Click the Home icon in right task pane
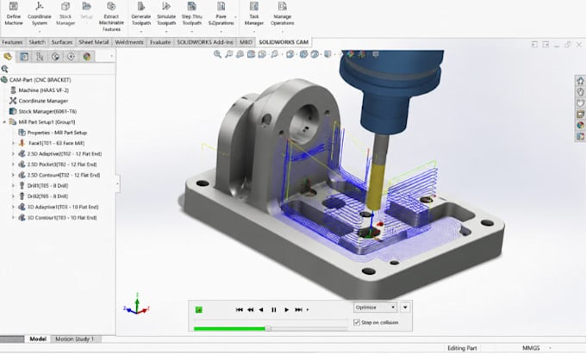 point(580,80)
